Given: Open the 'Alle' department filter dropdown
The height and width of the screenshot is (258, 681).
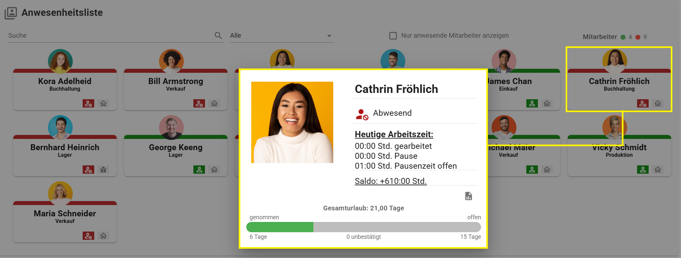Looking at the screenshot, I should [282, 36].
